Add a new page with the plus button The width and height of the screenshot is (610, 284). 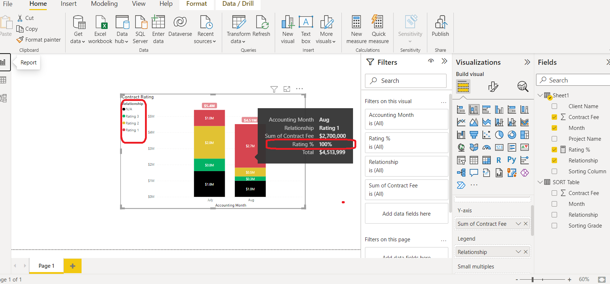click(x=72, y=266)
